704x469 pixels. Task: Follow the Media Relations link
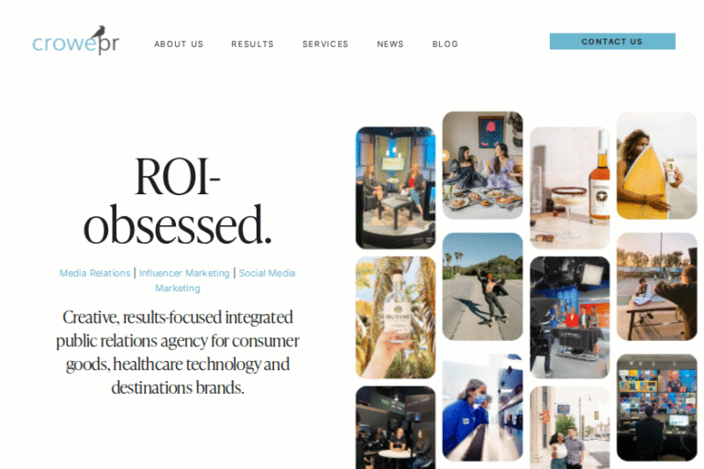click(x=95, y=273)
